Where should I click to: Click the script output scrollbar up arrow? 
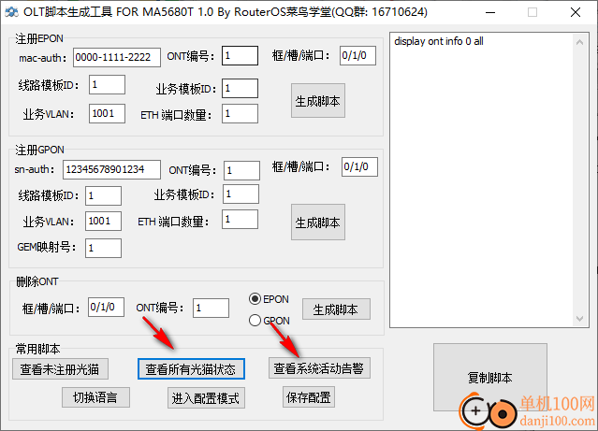tap(579, 42)
